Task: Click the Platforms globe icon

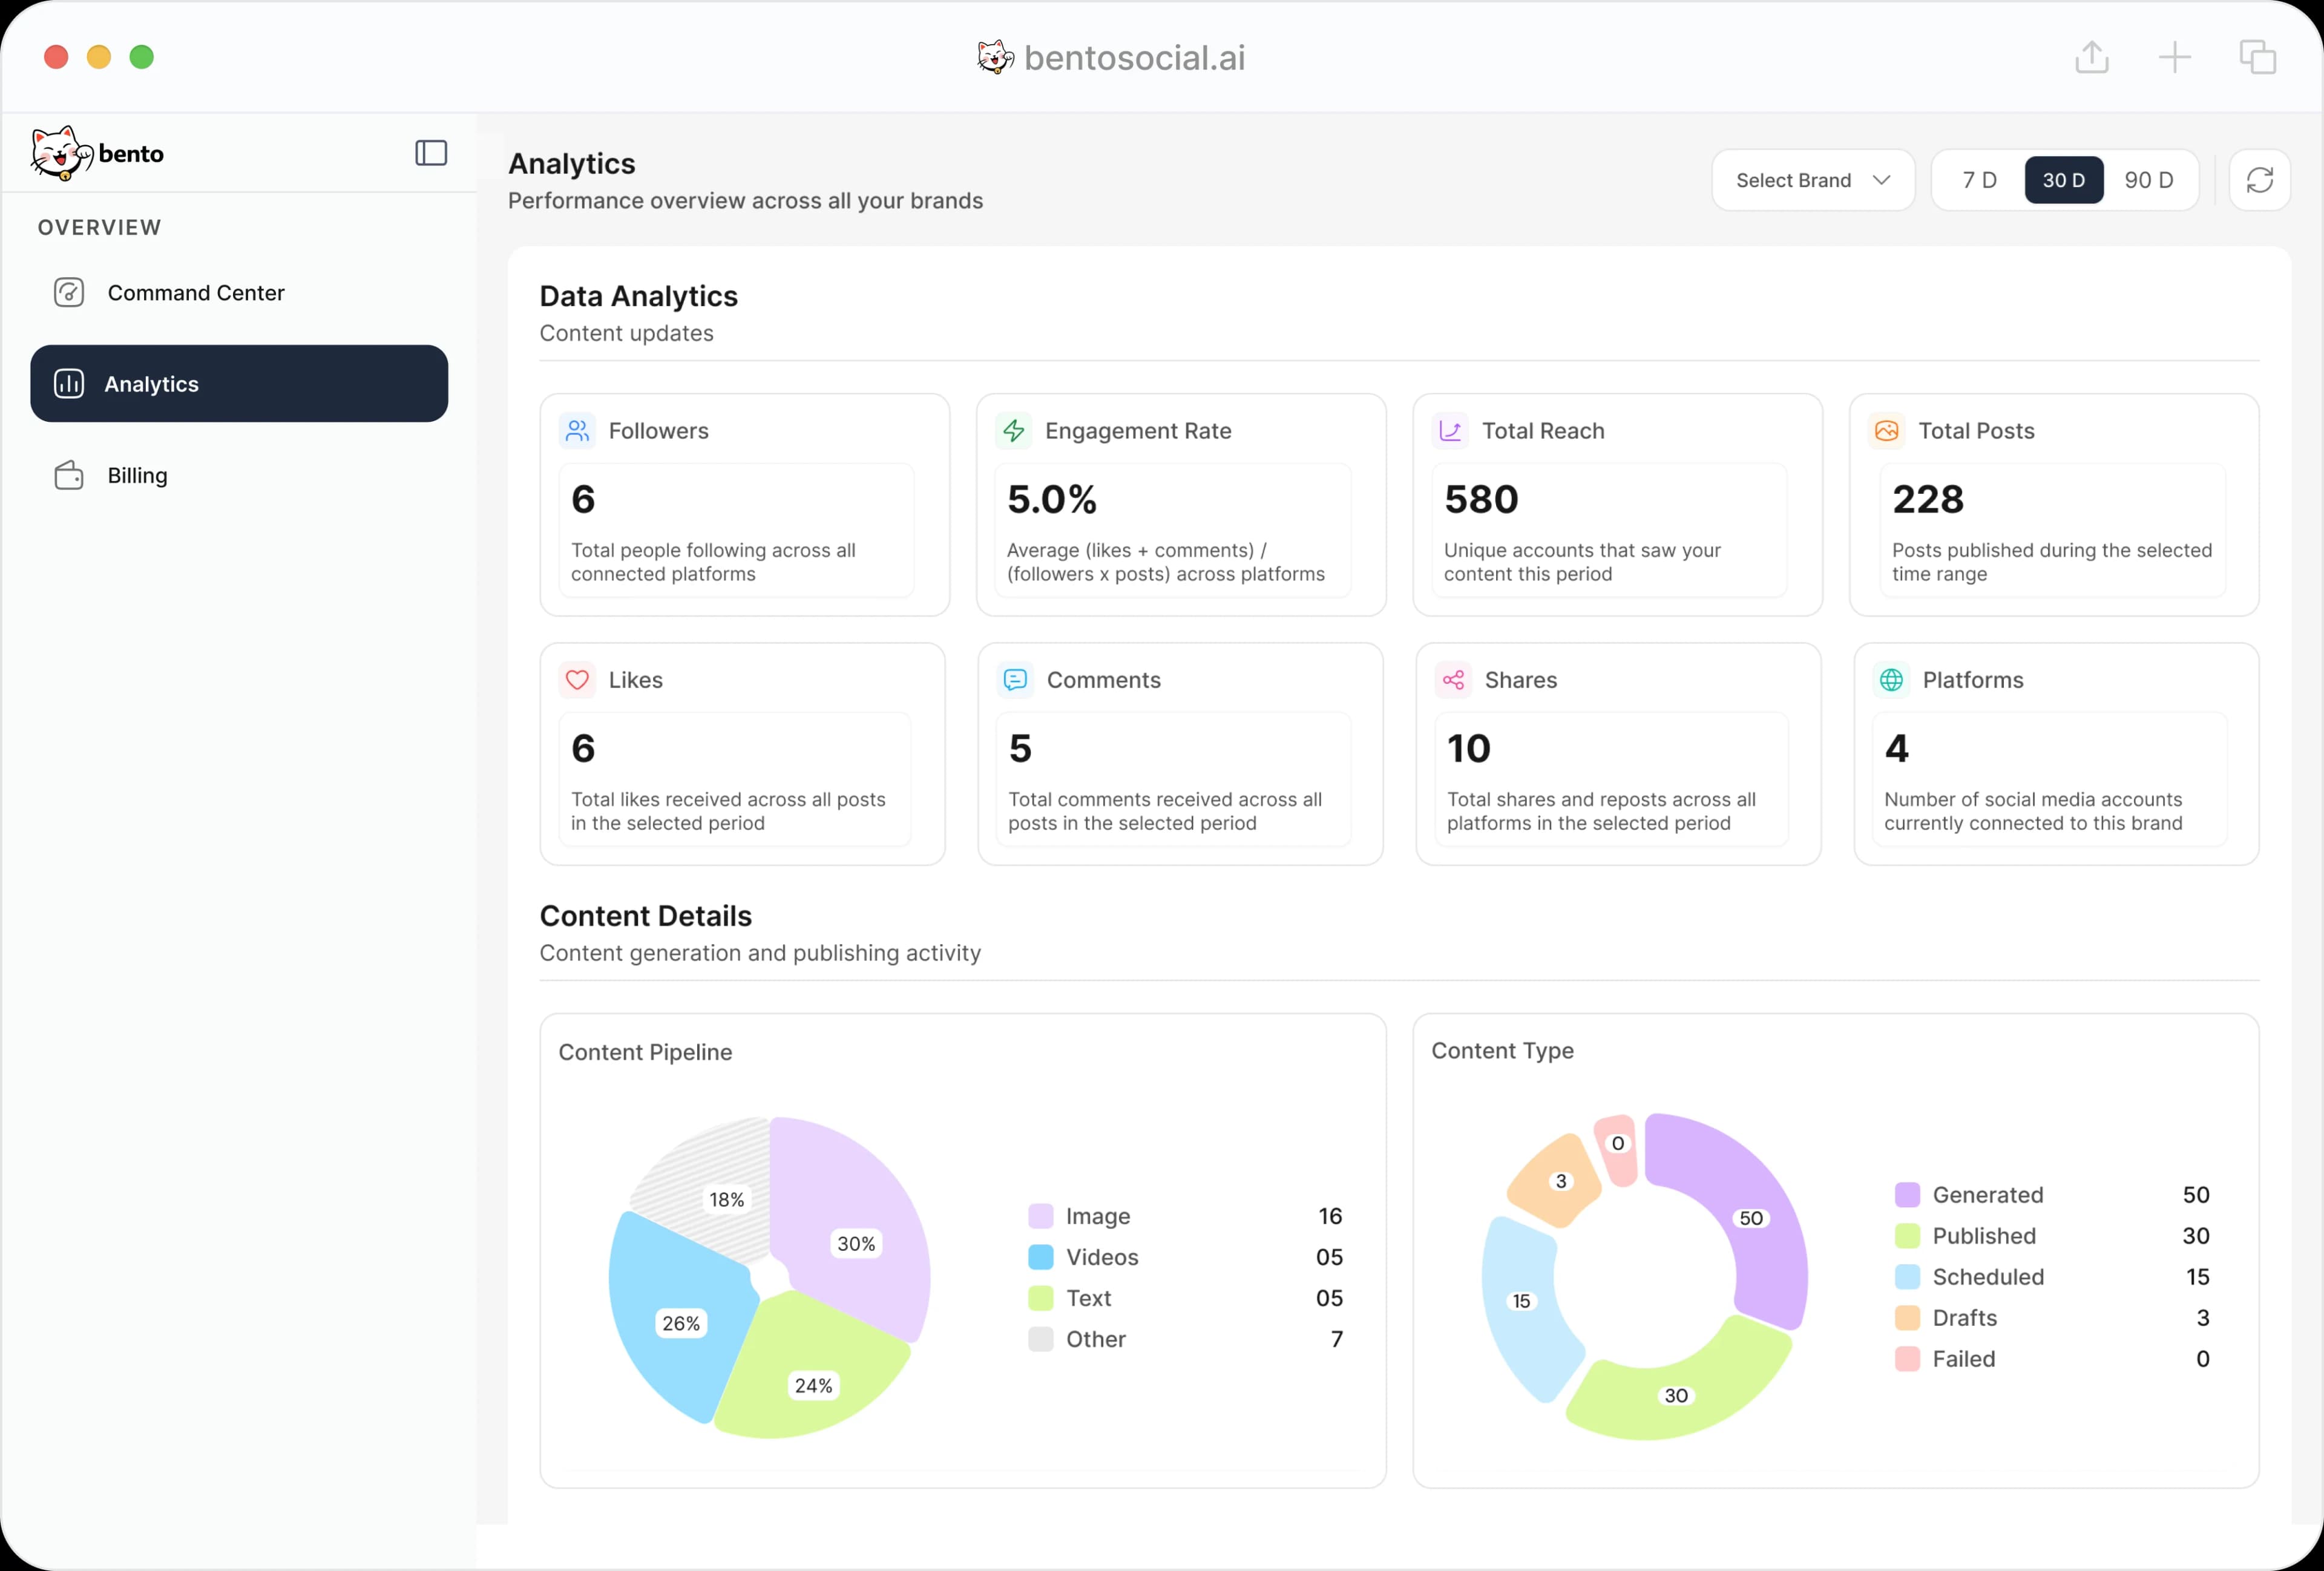Action: coord(1891,680)
